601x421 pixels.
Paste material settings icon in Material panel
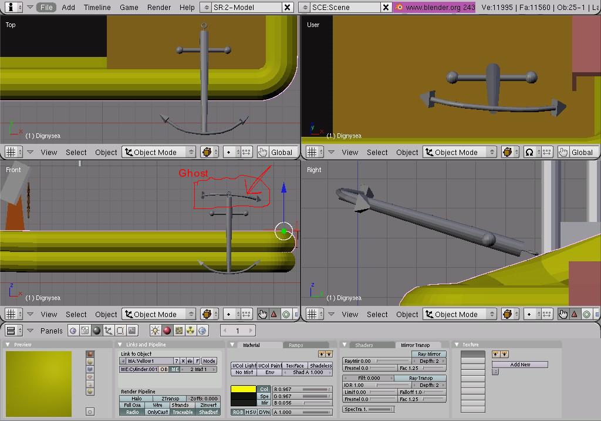(x=329, y=354)
